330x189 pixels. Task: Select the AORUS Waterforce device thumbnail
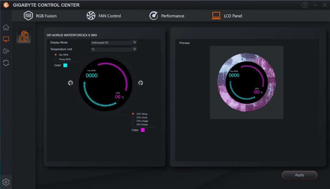coord(24,37)
